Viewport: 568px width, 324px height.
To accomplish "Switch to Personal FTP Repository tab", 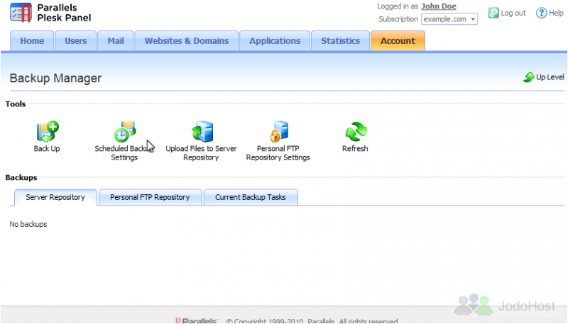I will click(x=150, y=197).
